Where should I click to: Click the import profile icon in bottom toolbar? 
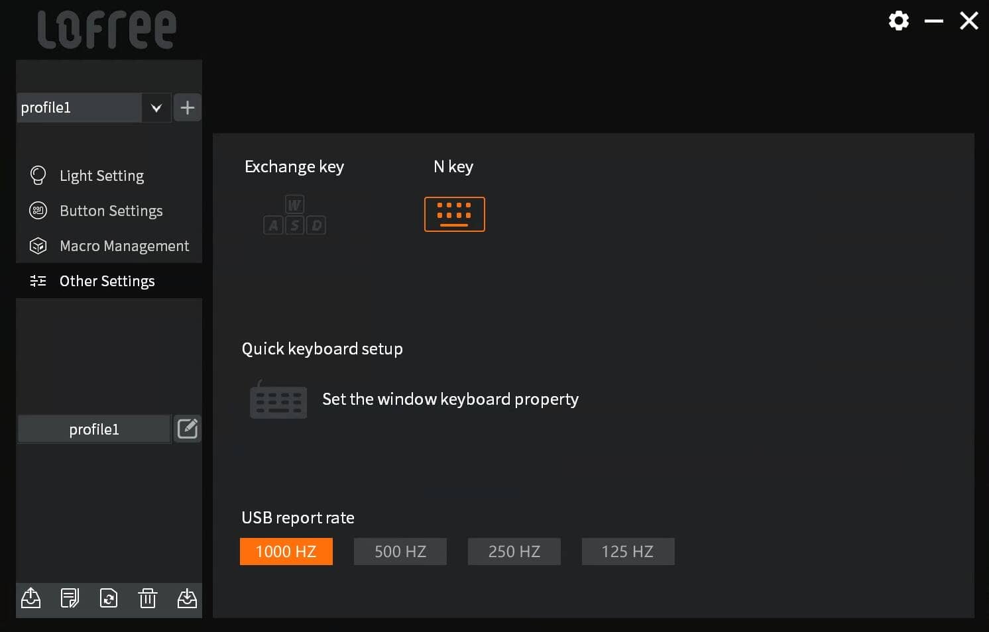tap(187, 598)
